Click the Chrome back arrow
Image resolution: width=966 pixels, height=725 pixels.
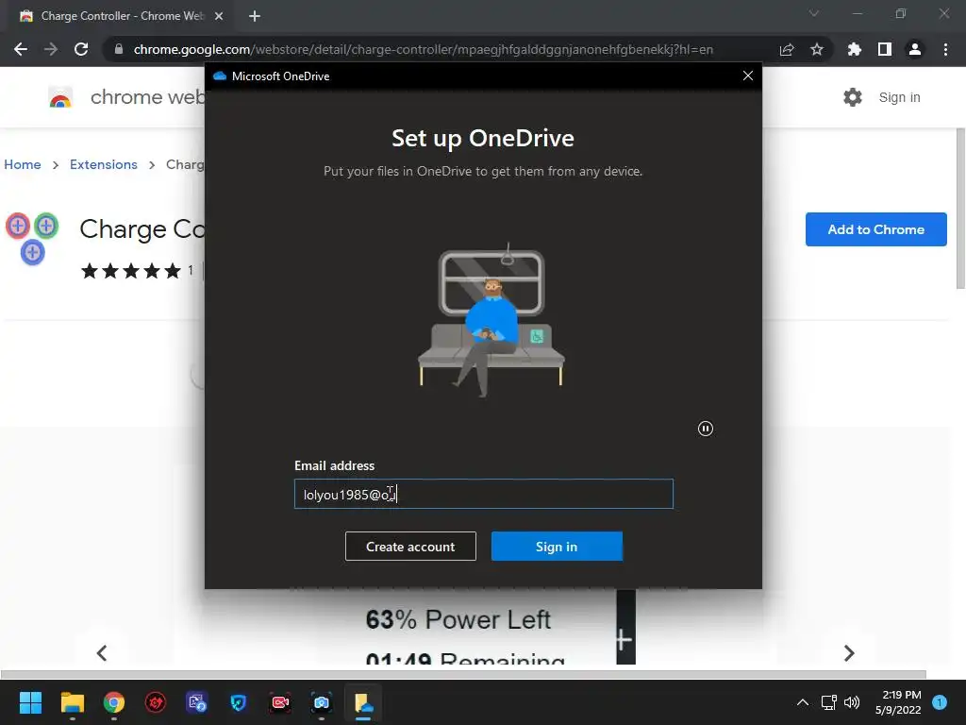[21, 49]
